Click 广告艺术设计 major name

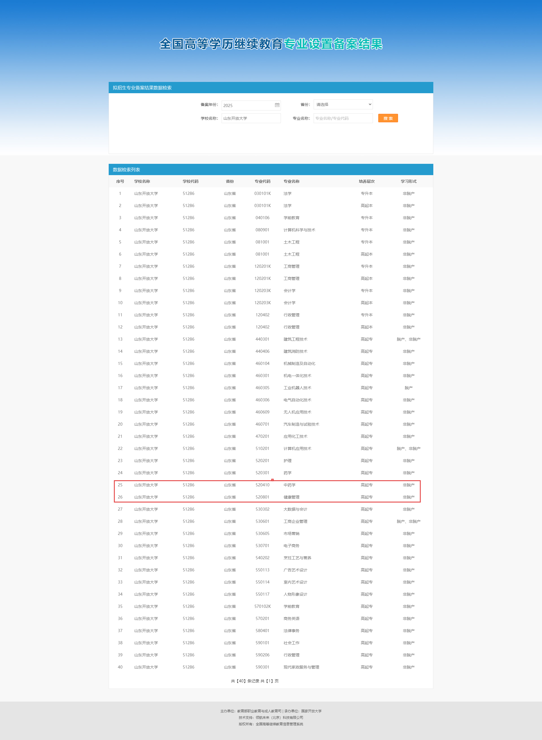(295, 570)
